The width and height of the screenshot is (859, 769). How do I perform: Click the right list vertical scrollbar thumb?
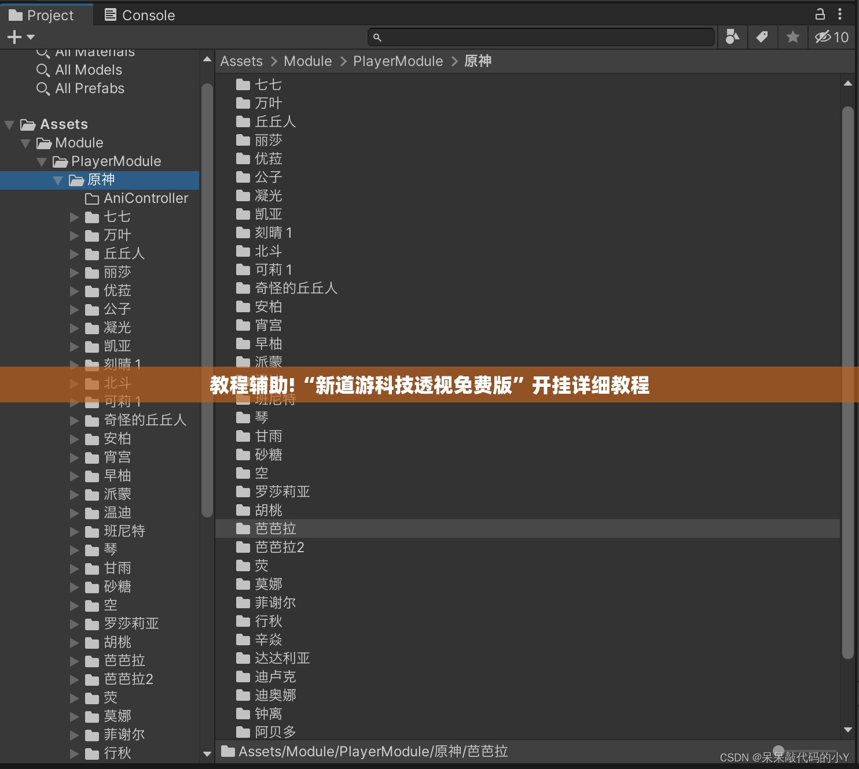click(848, 382)
